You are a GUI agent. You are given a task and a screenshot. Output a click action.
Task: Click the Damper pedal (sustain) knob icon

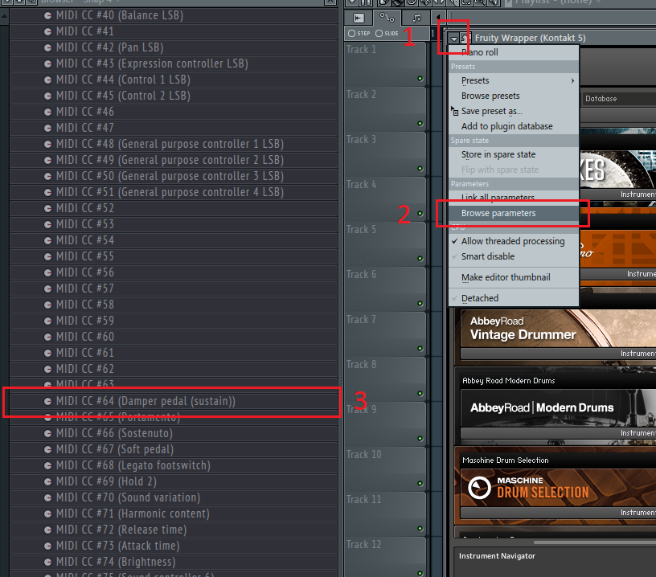point(47,401)
